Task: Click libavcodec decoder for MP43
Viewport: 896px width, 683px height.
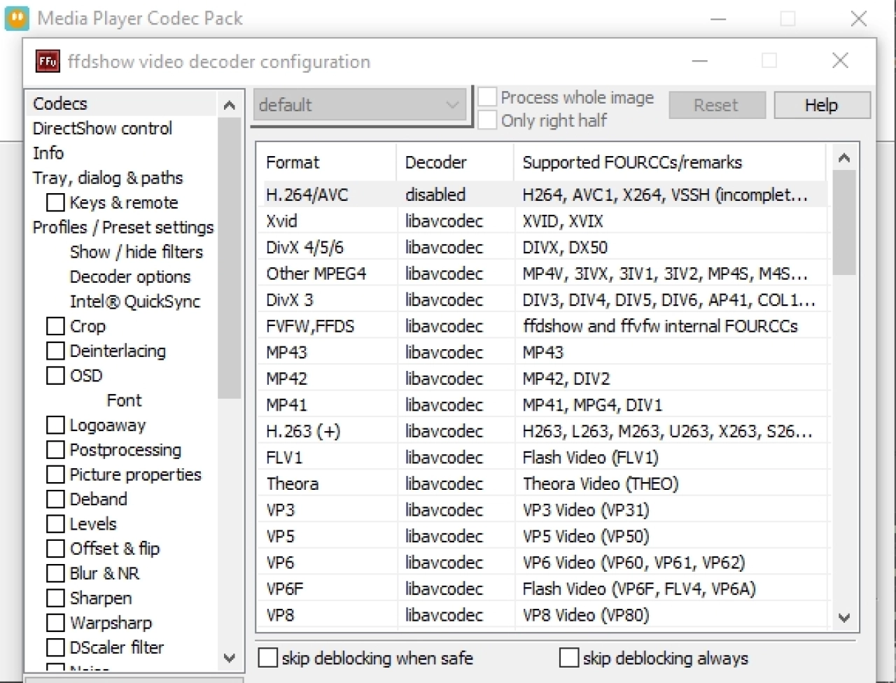Action: tap(444, 352)
